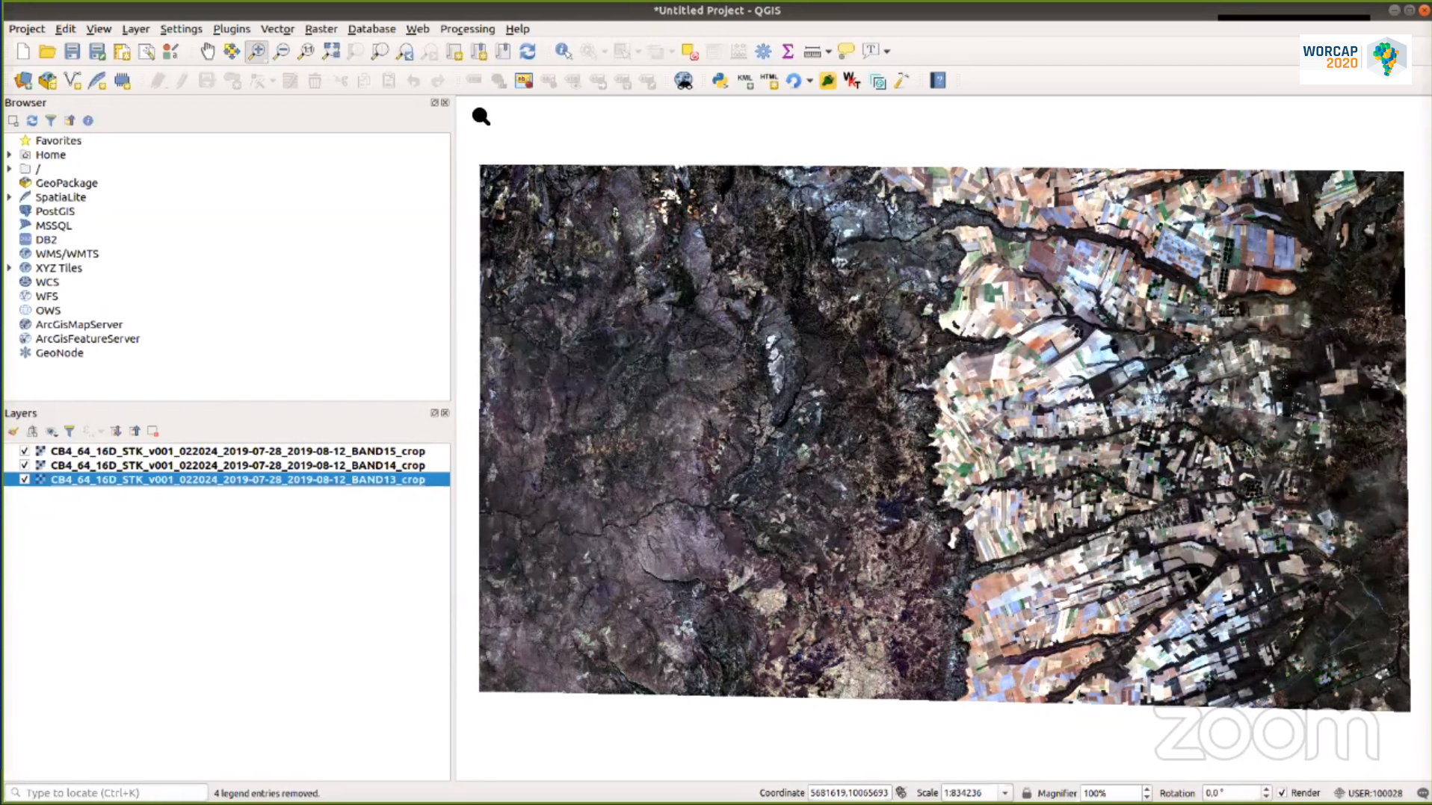
Task: Filter the Browser panel tree
Action: (51, 120)
